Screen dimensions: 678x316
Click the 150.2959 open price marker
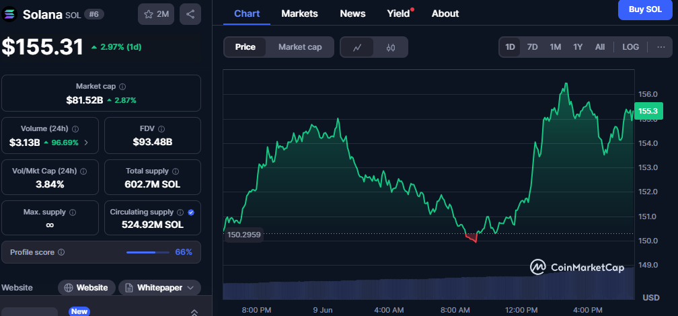pos(244,235)
